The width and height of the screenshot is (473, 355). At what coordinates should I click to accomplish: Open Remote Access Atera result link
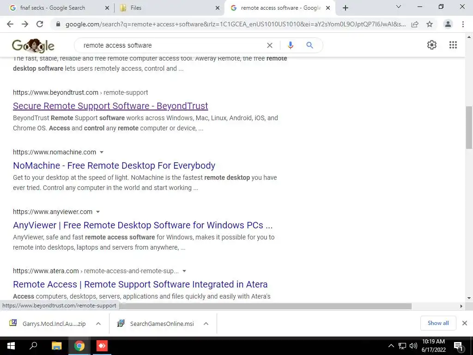(x=140, y=284)
